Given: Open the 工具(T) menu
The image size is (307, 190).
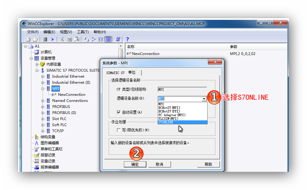Looking at the screenshot, I should (83, 32).
